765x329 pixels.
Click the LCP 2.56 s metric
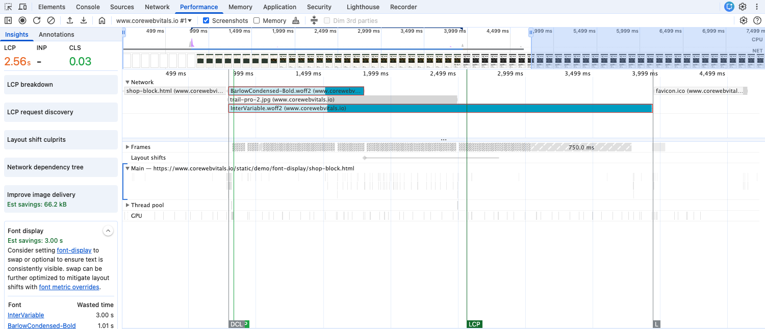[x=17, y=57]
